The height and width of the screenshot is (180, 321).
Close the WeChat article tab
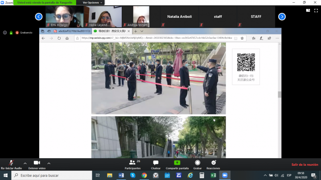128,31
